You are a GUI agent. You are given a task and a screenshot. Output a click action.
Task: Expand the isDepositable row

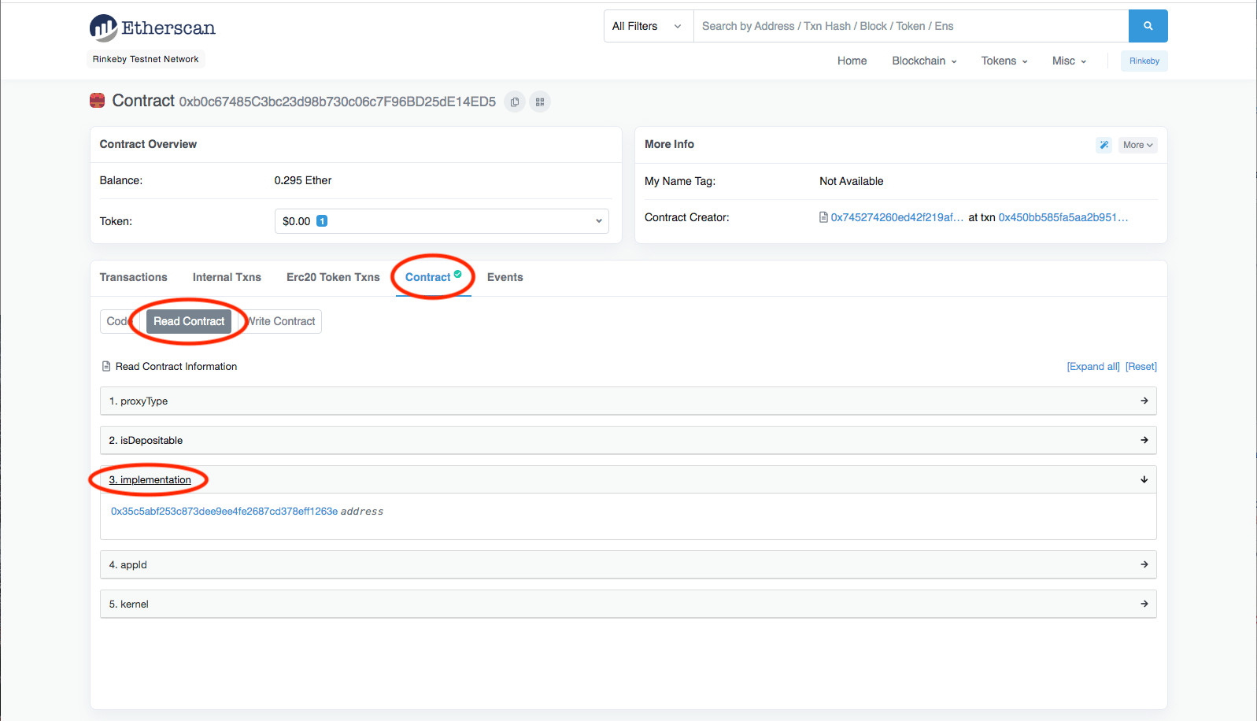pos(628,440)
